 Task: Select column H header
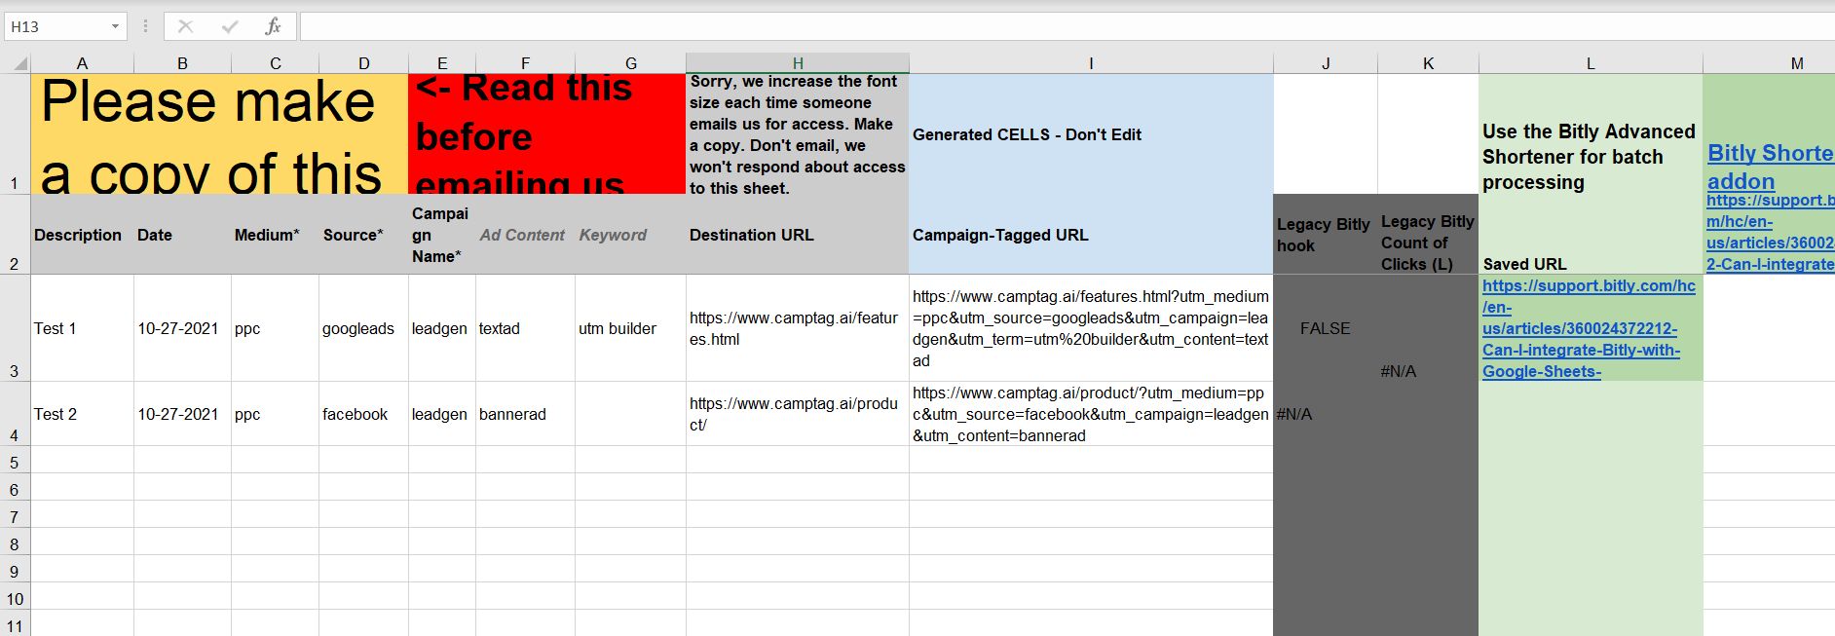pos(797,63)
